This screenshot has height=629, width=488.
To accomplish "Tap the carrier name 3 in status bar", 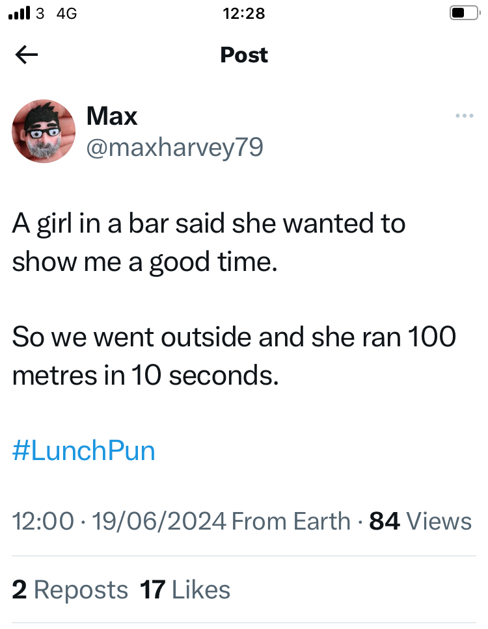I will 40,13.
